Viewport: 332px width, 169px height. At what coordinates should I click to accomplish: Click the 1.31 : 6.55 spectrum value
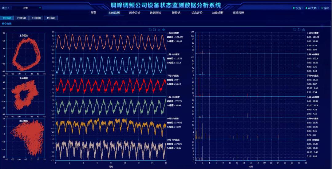tap(312, 46)
